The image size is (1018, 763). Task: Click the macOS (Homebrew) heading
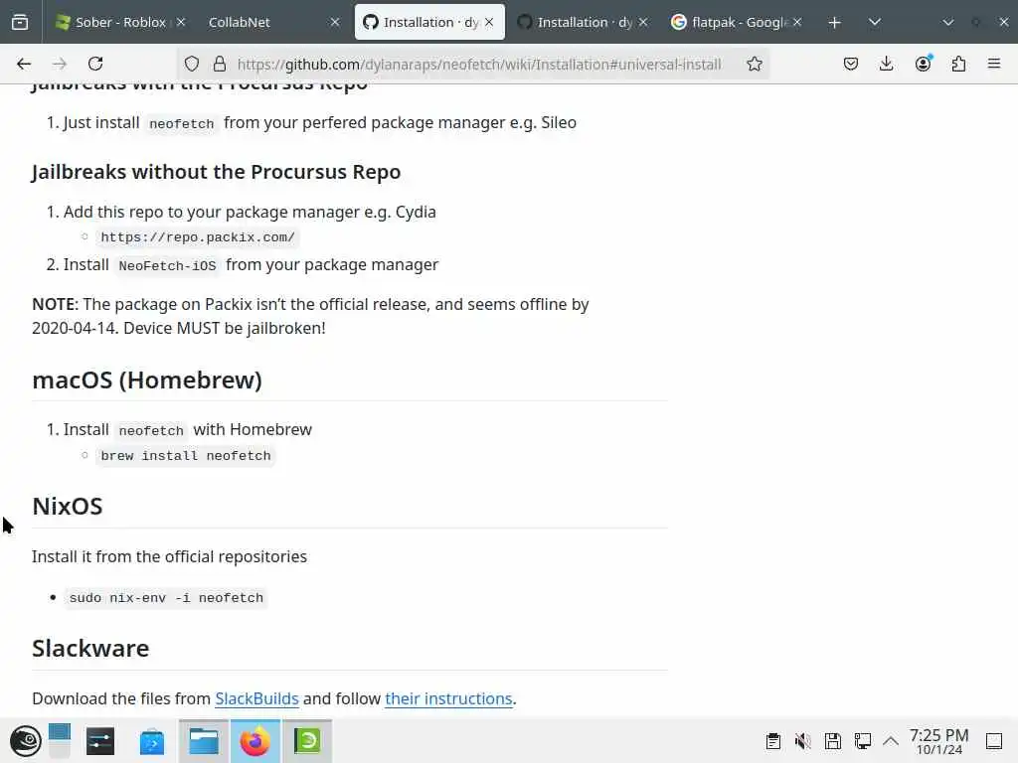coord(147,381)
